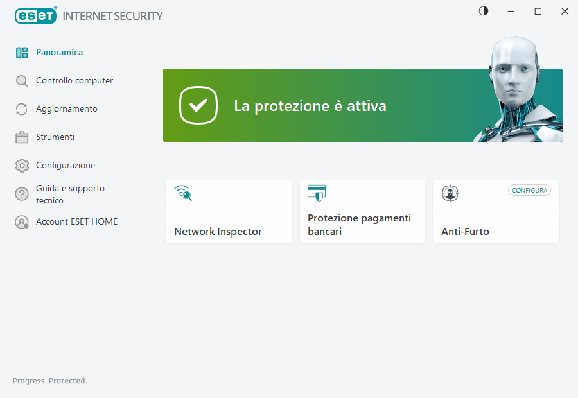Select Aggiornamento in the sidebar
The image size is (578, 398).
67,109
